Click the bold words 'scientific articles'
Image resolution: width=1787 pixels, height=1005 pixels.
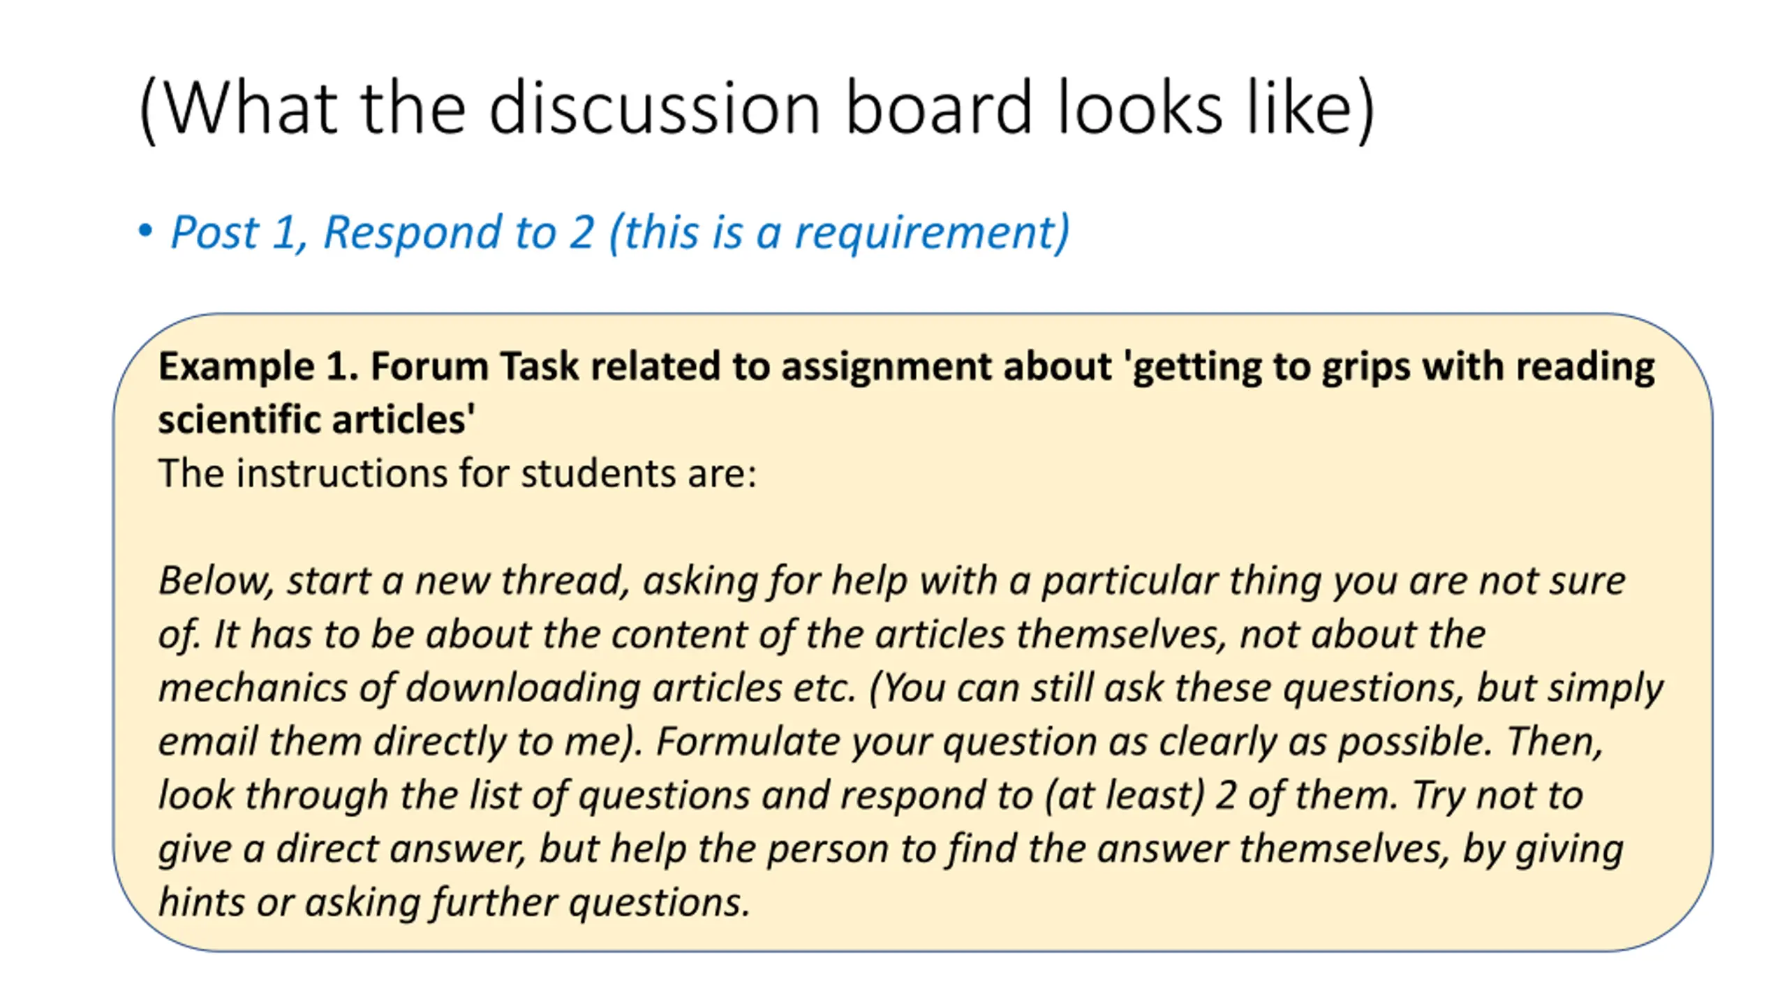pyautogui.click(x=316, y=420)
